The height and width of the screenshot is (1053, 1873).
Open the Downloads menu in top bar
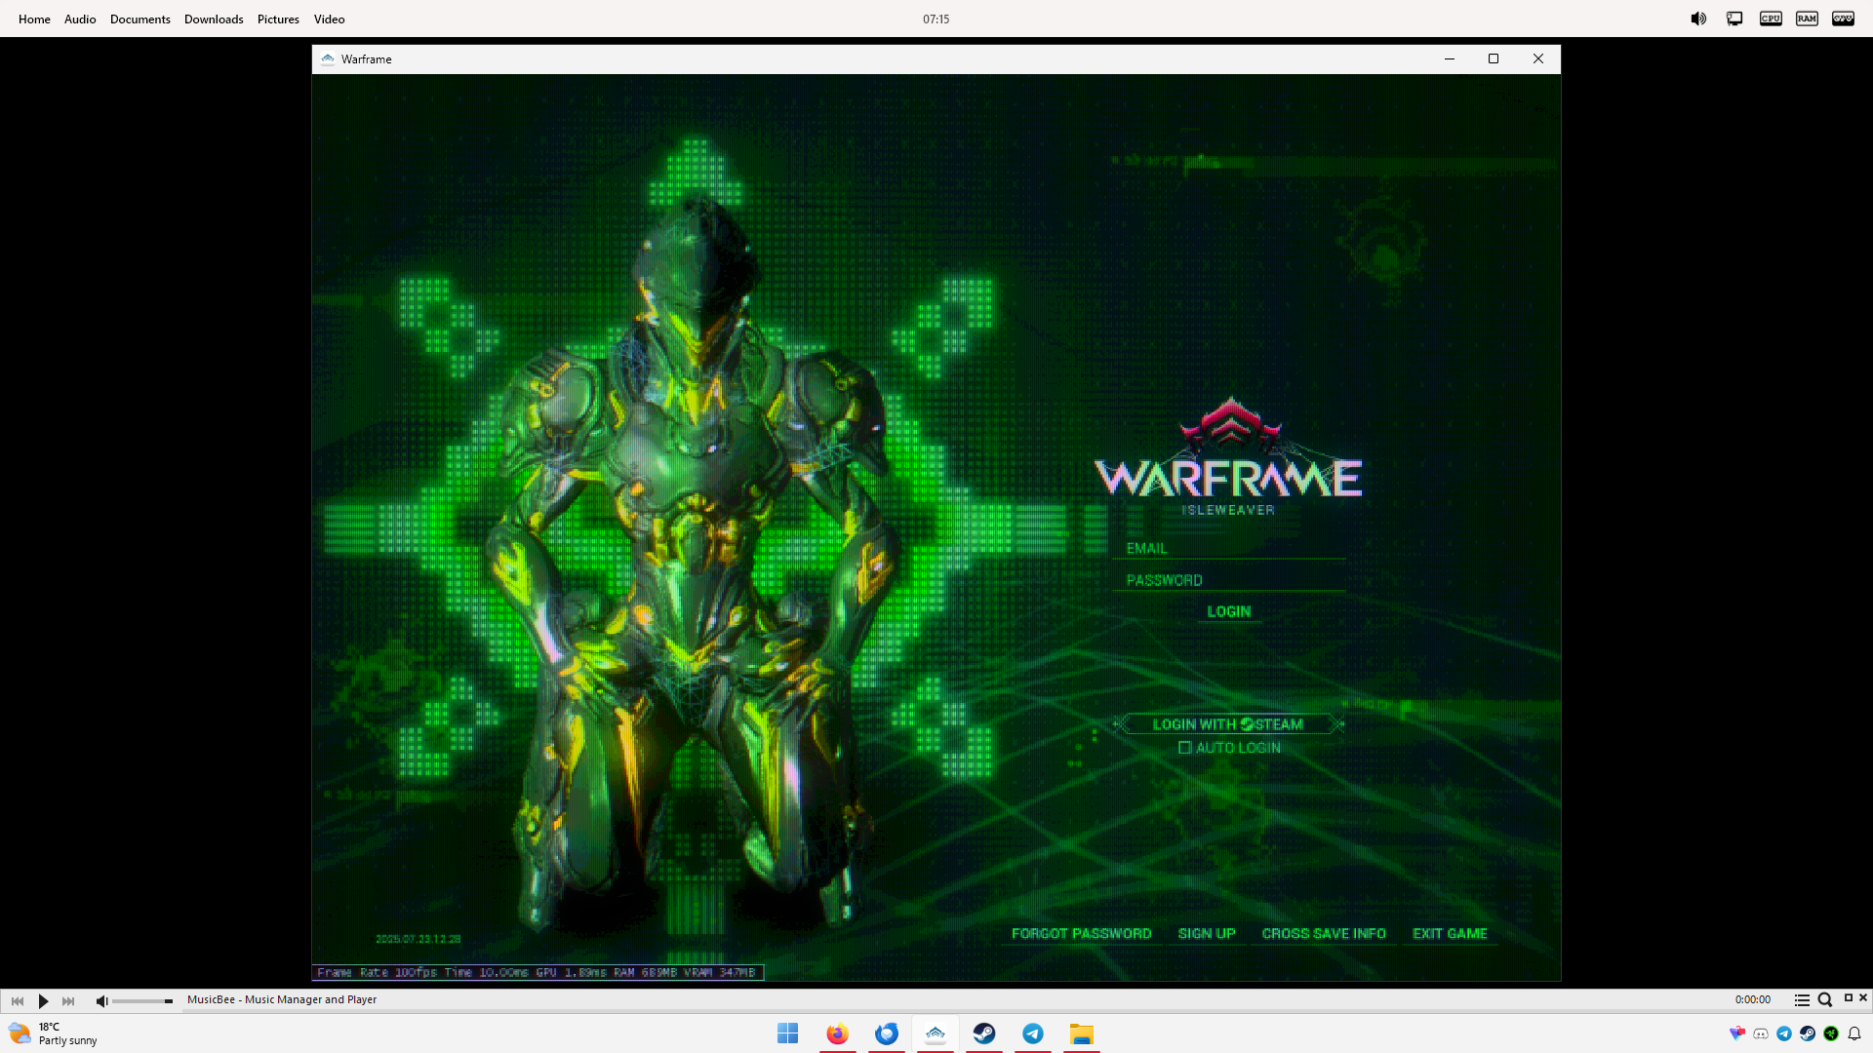(x=214, y=19)
